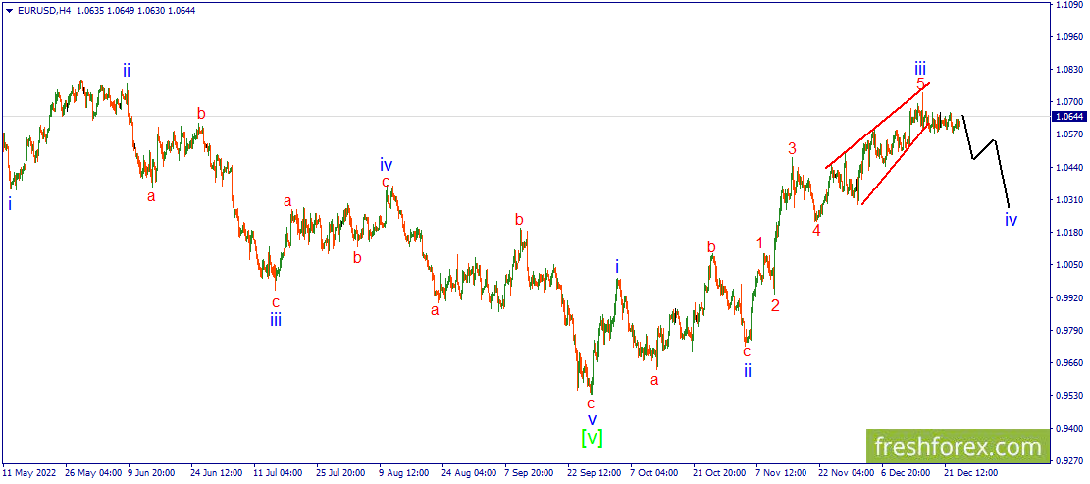
Task: Click time axis label 24 Jun 12:00
Action: (218, 473)
